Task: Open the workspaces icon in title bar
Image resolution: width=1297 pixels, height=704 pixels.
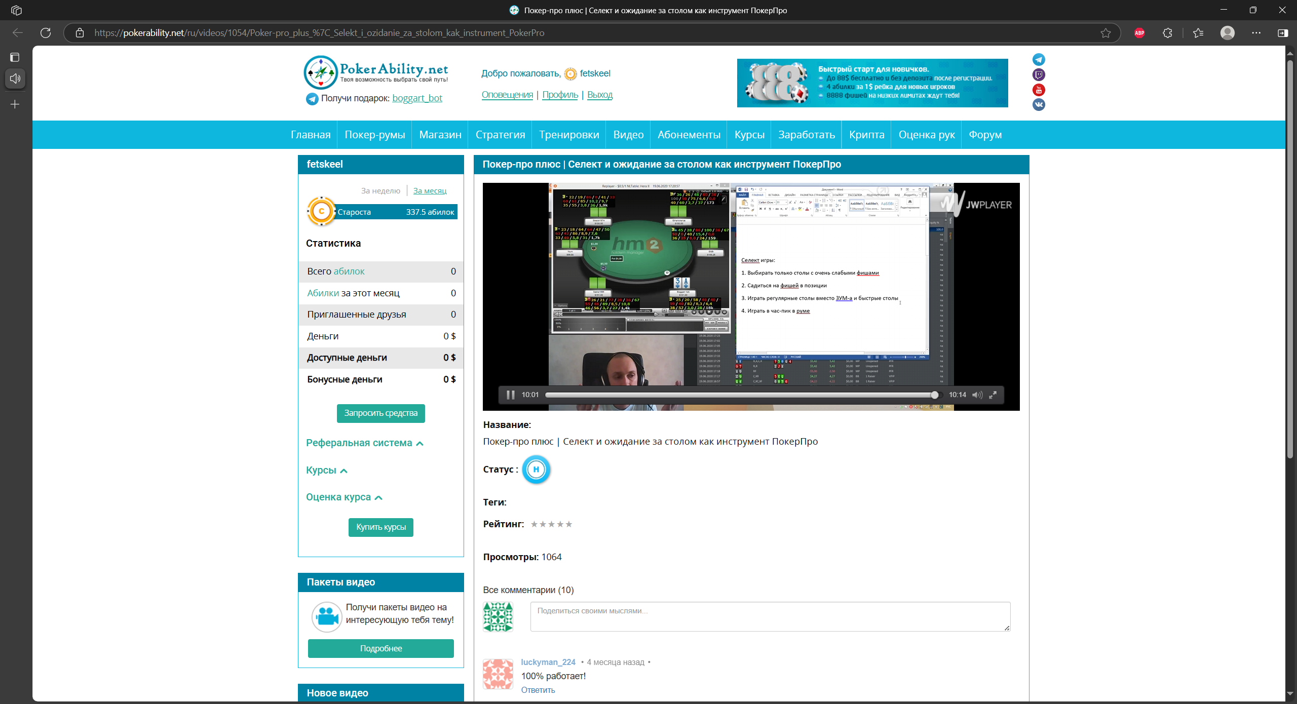Action: click(x=16, y=10)
